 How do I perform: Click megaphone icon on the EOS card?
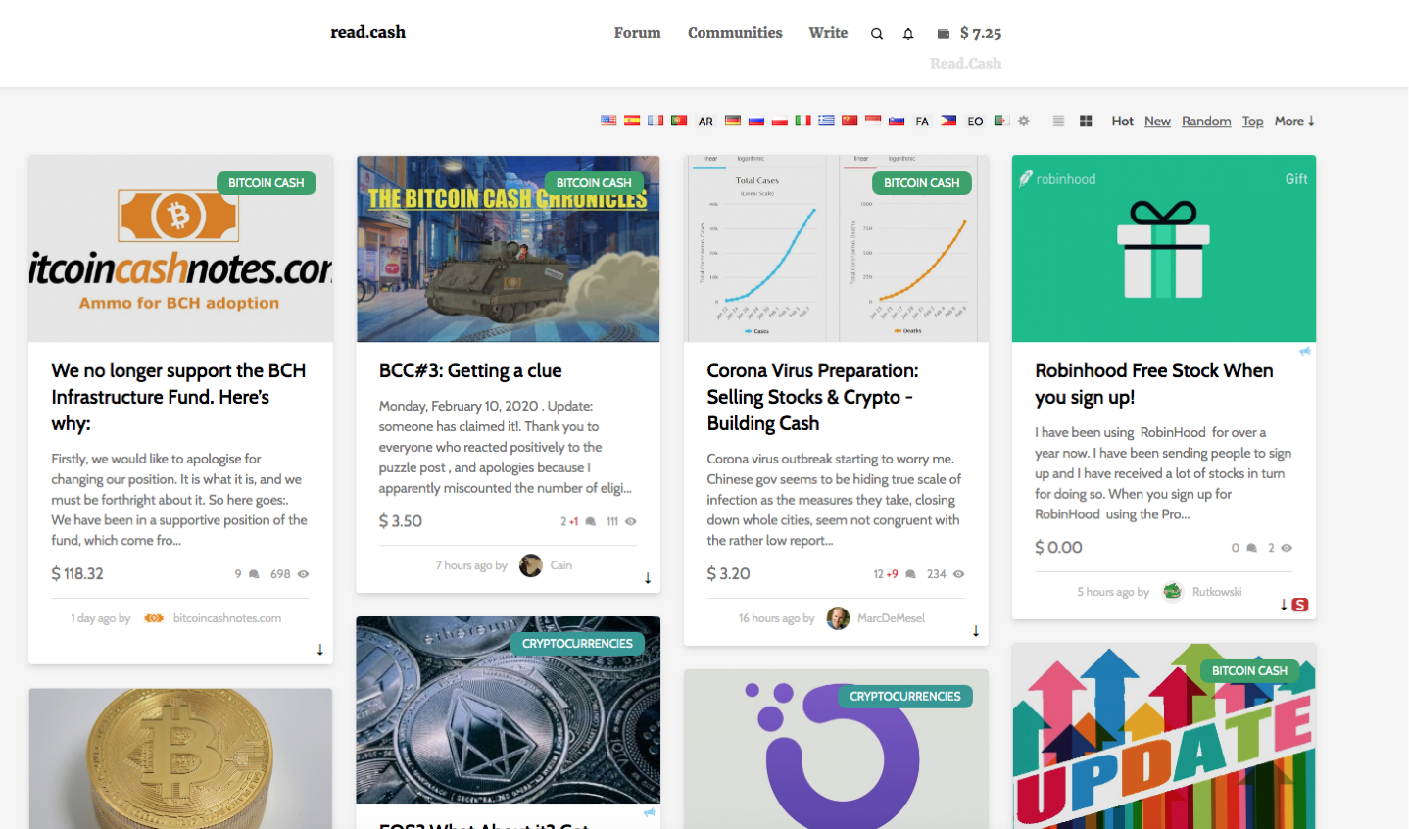point(649,812)
